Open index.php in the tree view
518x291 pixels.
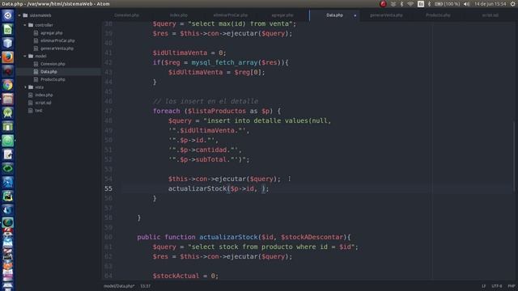pyautogui.click(x=44, y=95)
